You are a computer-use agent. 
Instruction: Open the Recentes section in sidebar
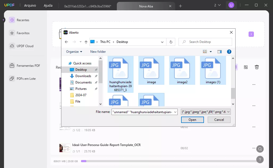coord(19,20)
